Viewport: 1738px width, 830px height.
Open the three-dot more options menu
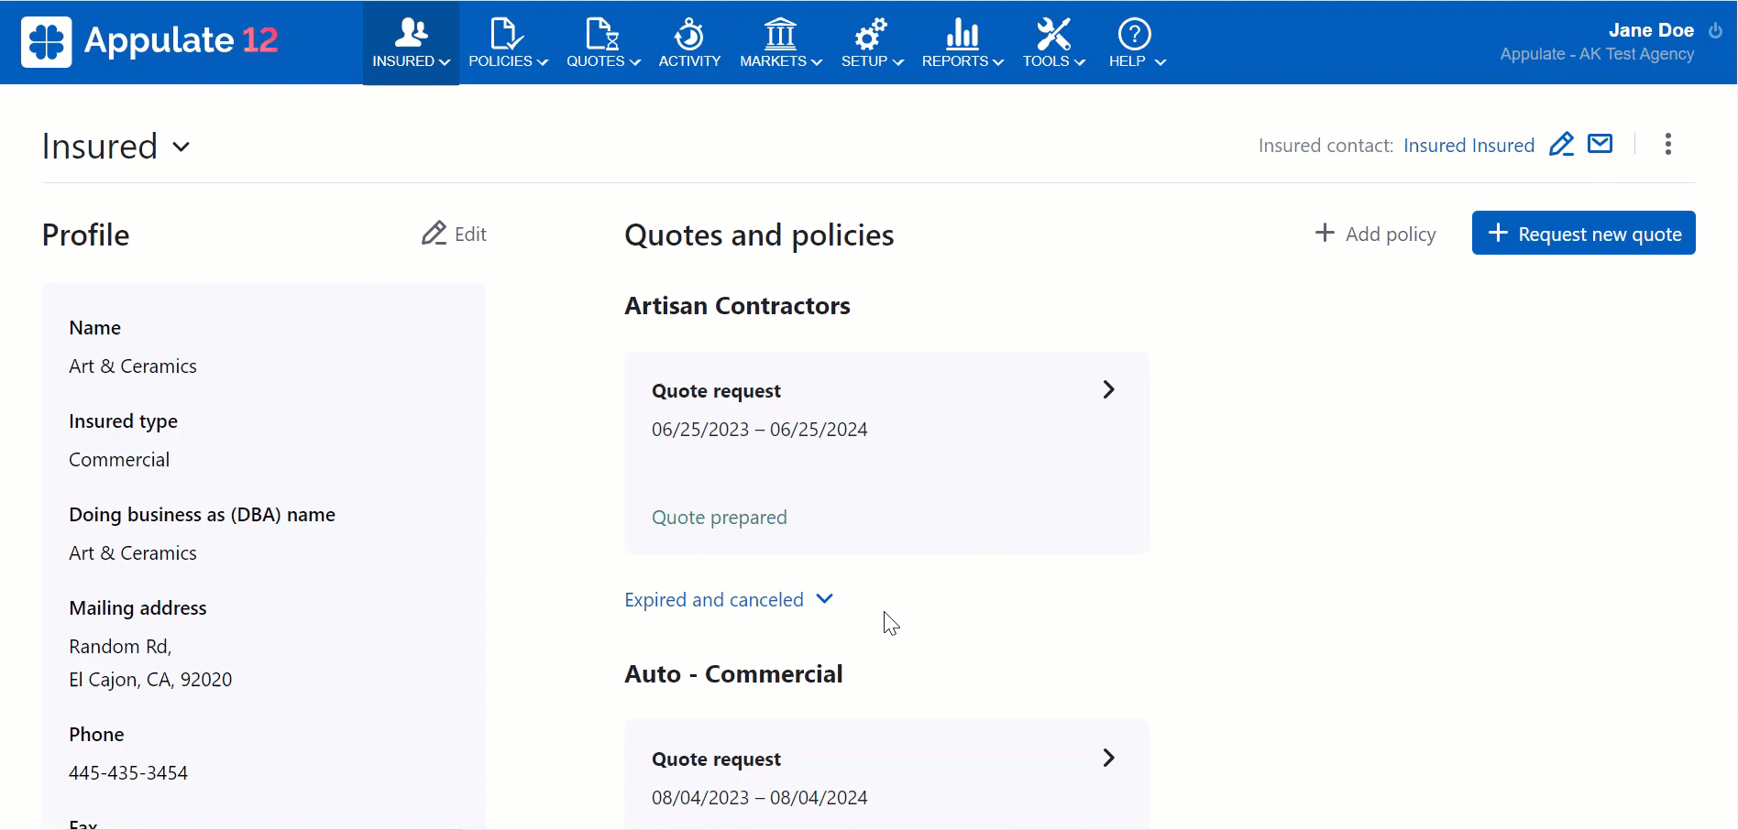coord(1668,144)
